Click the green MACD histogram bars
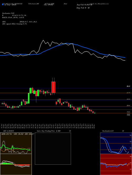This screenshot has height=175, width=132. pyautogui.click(x=7, y=164)
